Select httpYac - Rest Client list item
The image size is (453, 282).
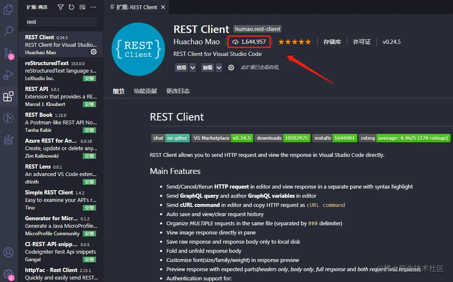coord(61,274)
